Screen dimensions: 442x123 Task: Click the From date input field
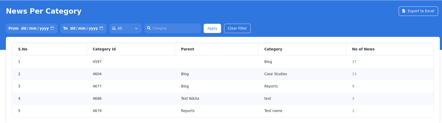point(35,28)
